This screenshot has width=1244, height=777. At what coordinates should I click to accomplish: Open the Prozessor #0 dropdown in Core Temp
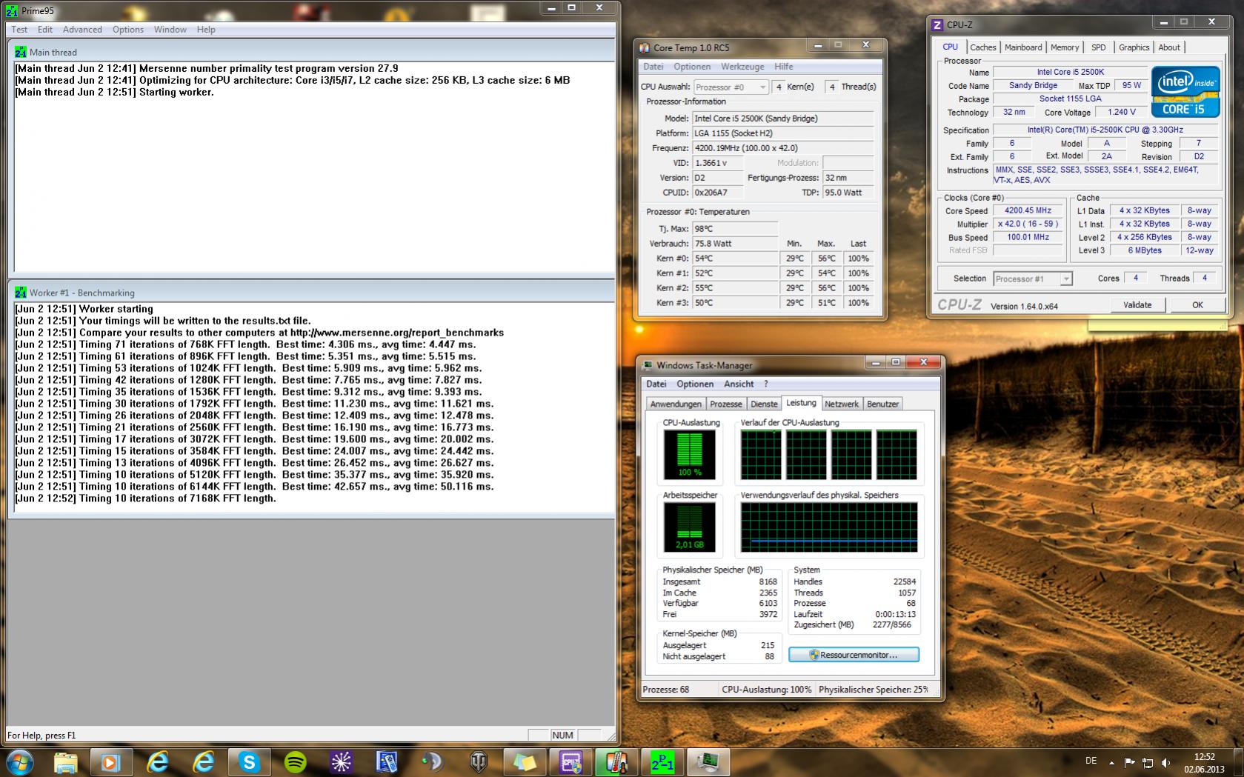[731, 87]
